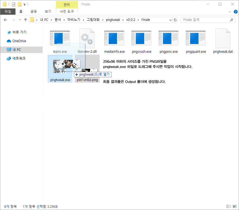Open the 파일 menu
The height and width of the screenshot is (210, 239).
pyautogui.click(x=8, y=11)
